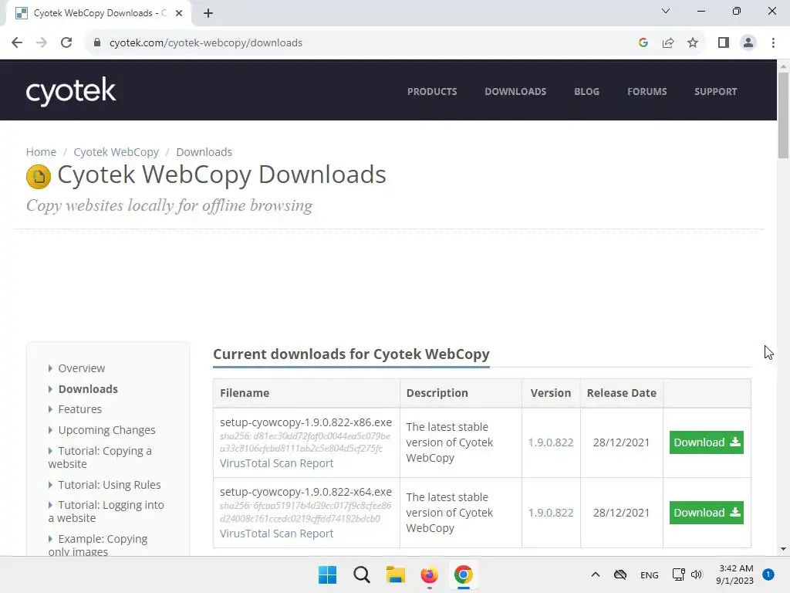This screenshot has width=790, height=593.
Task: Open the tab search chevron
Action: pyautogui.click(x=666, y=11)
